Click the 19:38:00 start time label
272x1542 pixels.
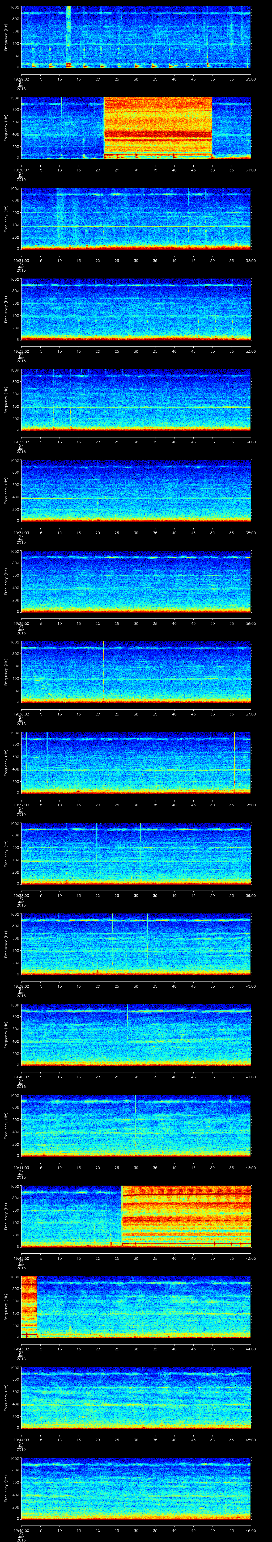pos(21,895)
